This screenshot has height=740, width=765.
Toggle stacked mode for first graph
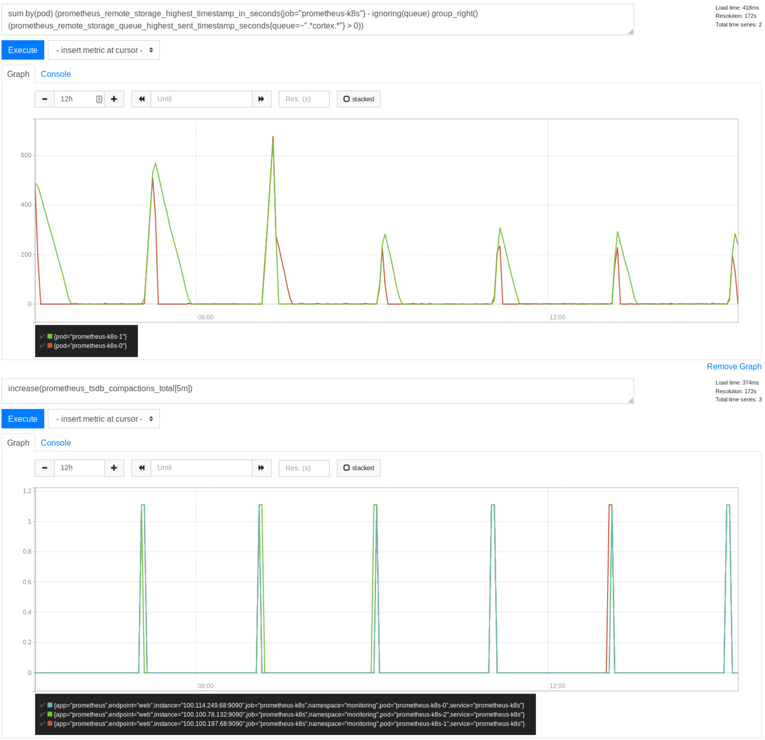click(x=359, y=99)
